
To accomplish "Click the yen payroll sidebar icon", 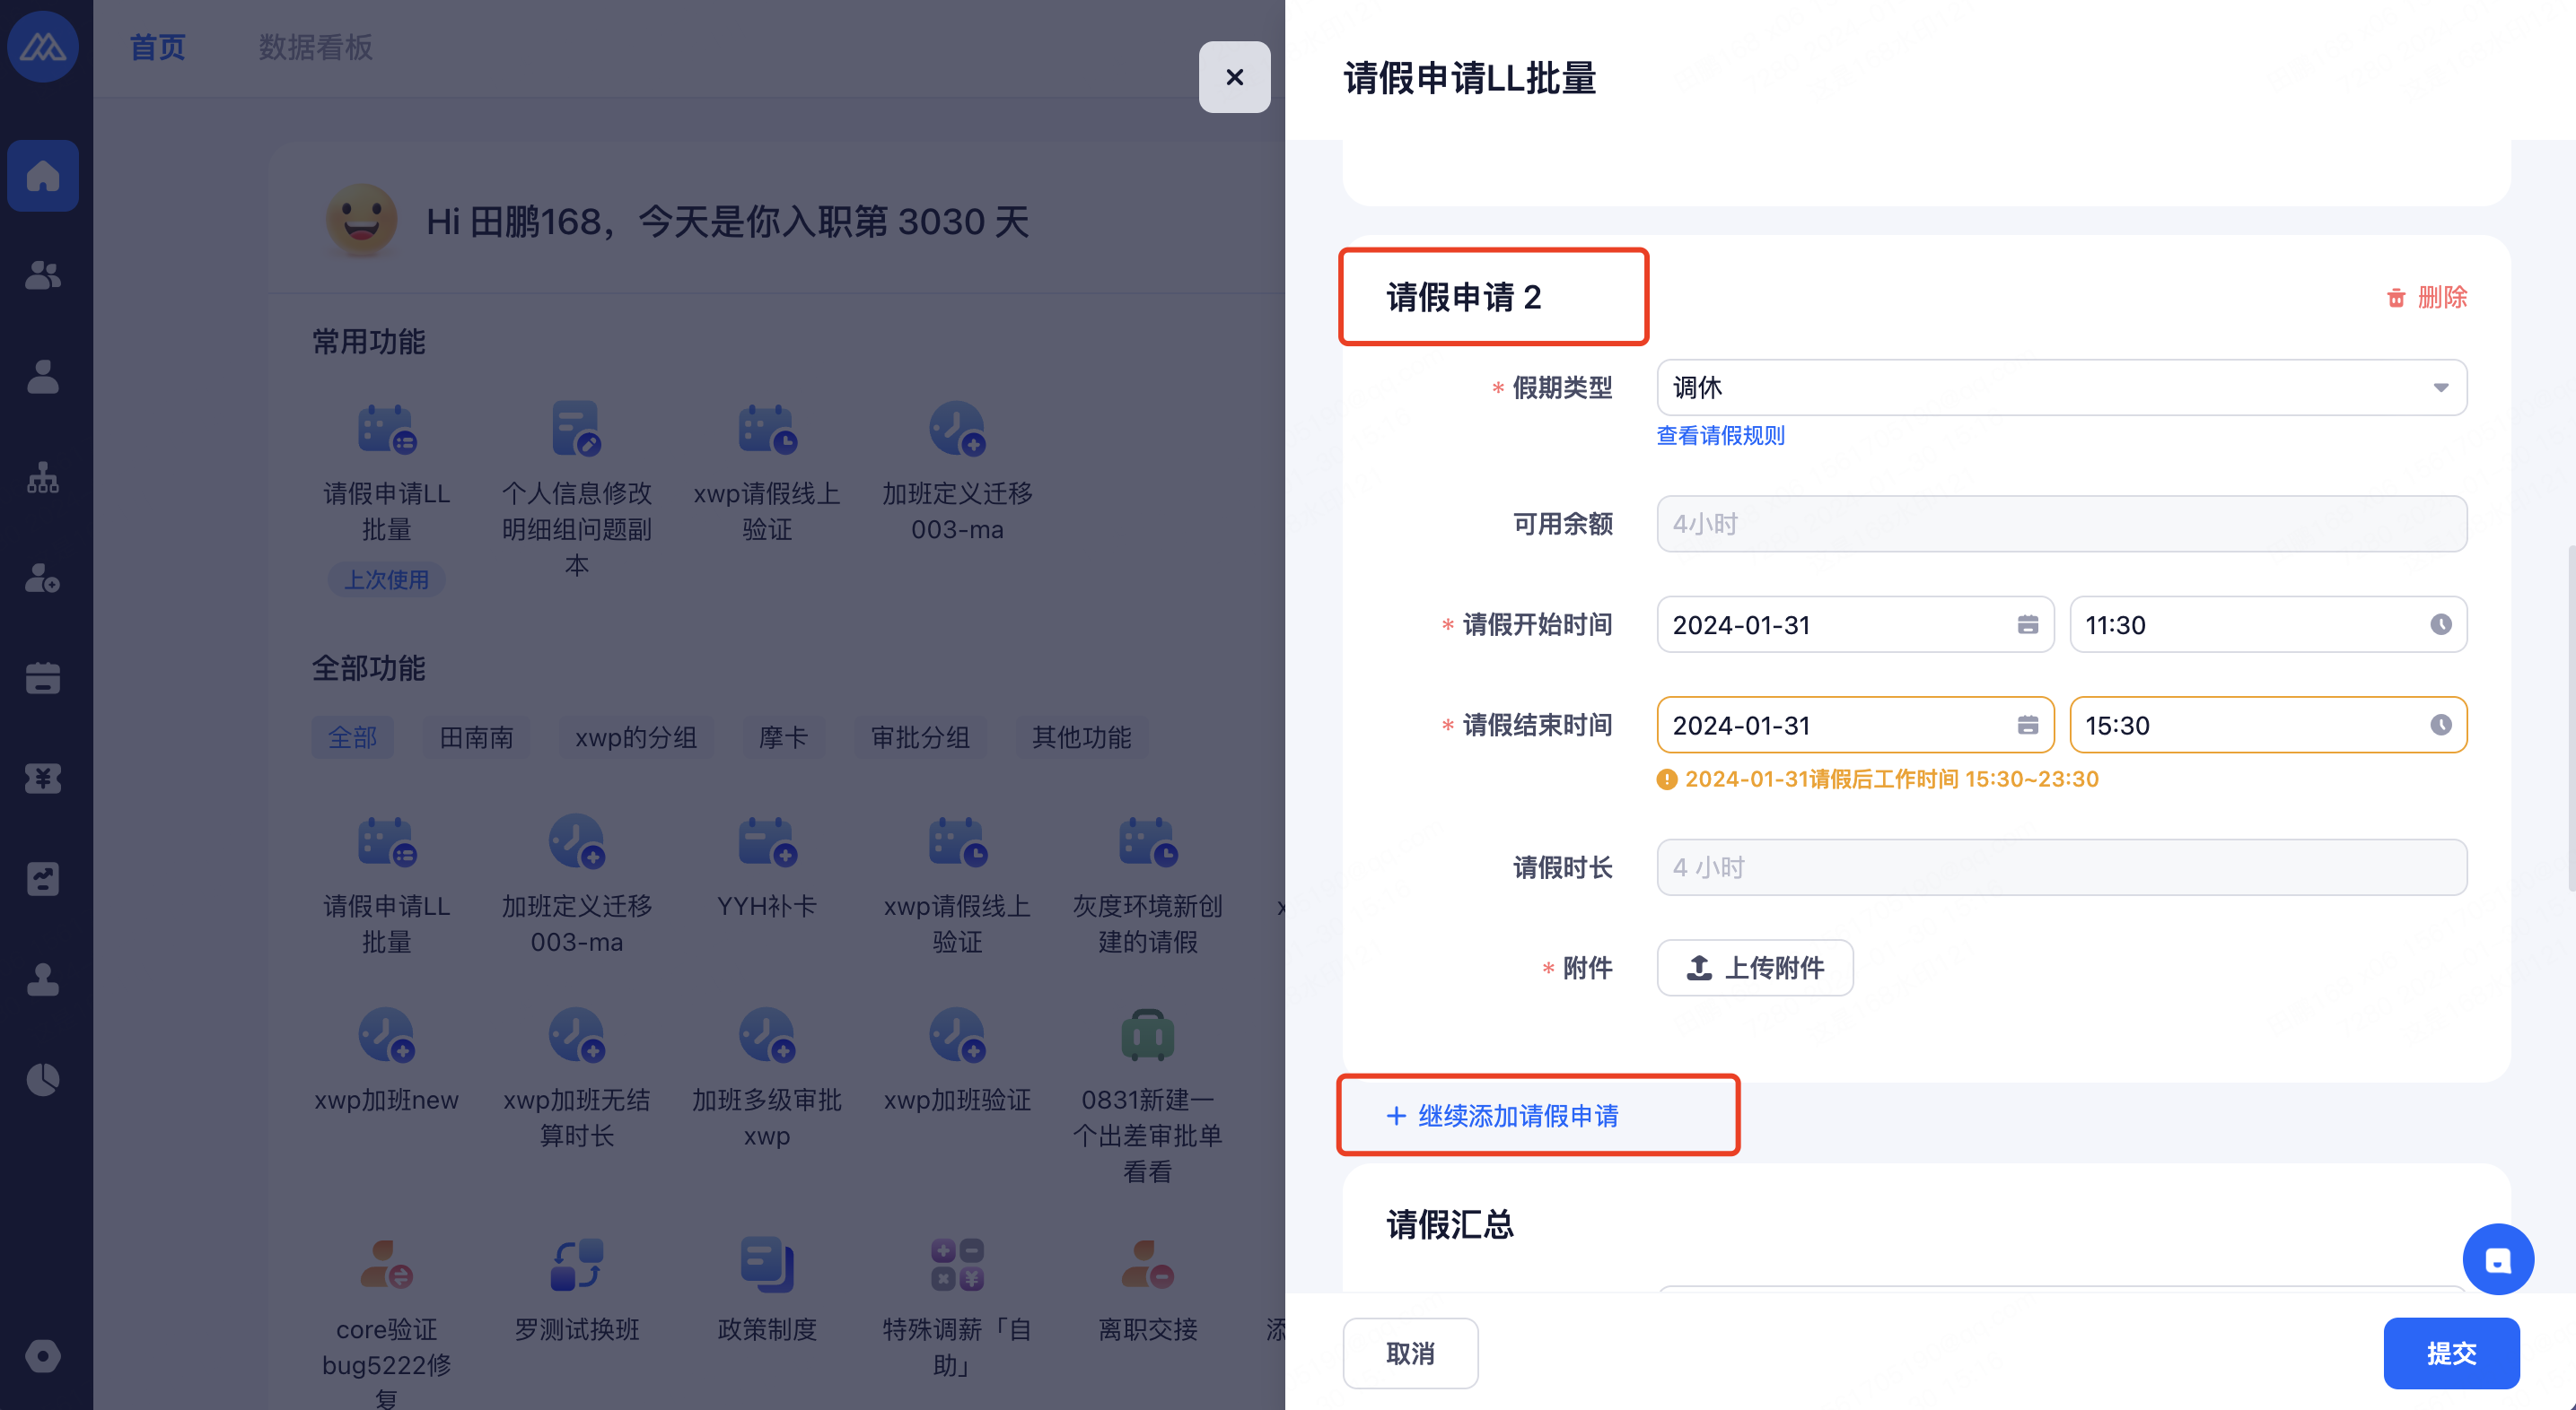I will tap(42, 779).
